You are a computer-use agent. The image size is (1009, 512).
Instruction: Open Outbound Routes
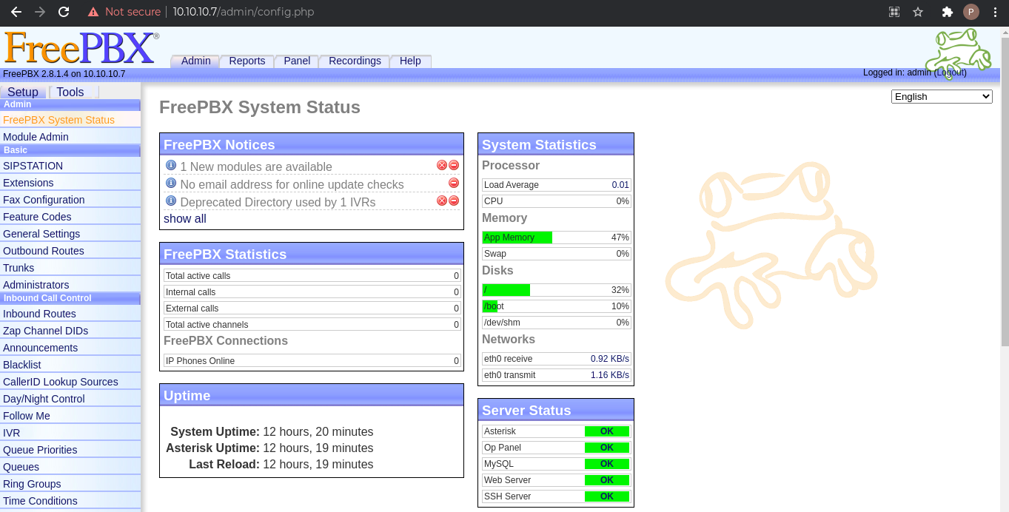70,251
